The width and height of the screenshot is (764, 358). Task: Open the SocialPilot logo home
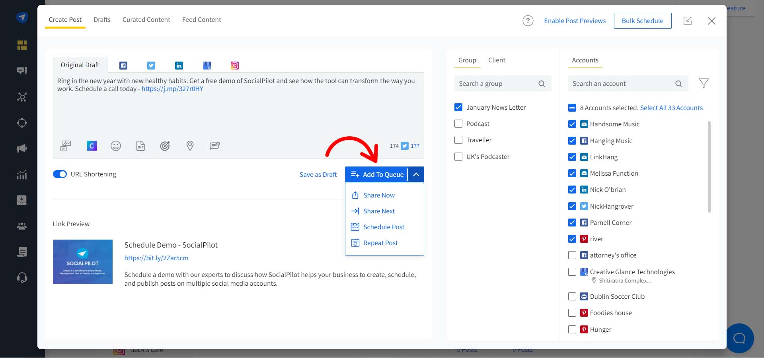tap(22, 17)
